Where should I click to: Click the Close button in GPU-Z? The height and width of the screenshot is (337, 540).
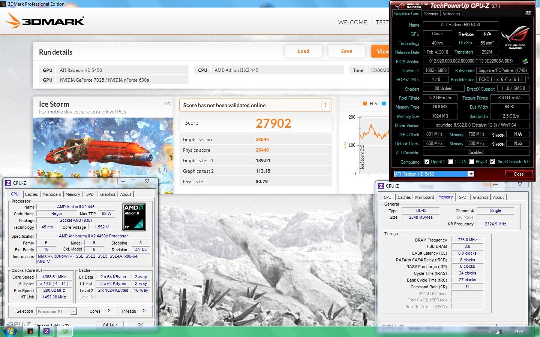tap(519, 174)
